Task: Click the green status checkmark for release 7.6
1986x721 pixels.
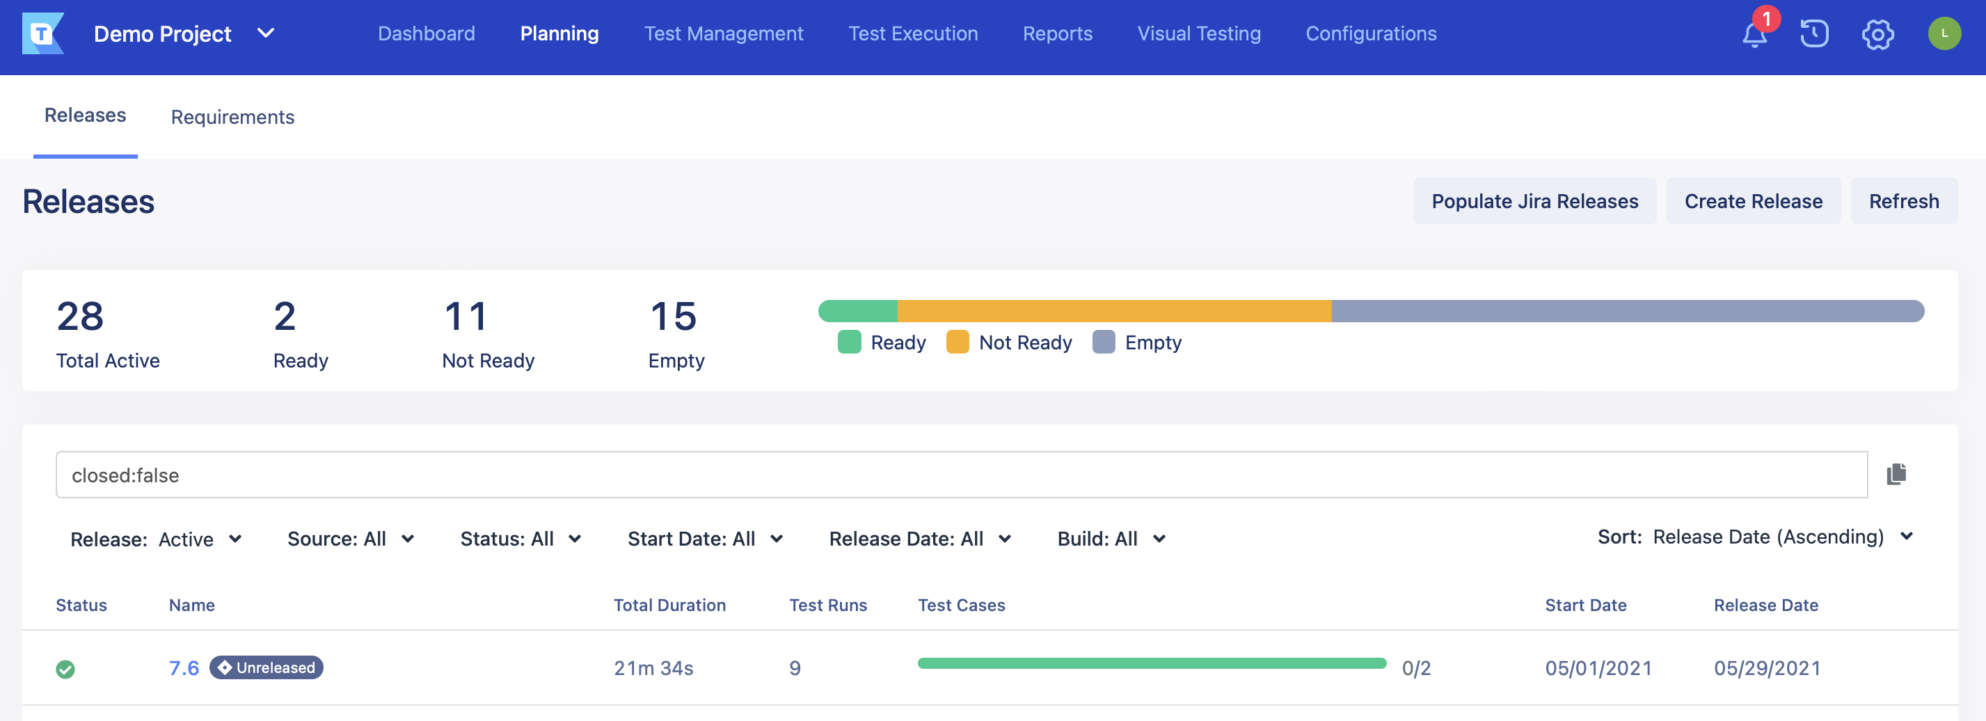Action: pyautogui.click(x=66, y=668)
